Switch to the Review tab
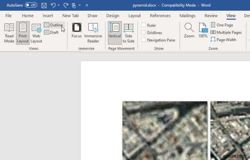The image size is (250, 160). click(x=211, y=16)
